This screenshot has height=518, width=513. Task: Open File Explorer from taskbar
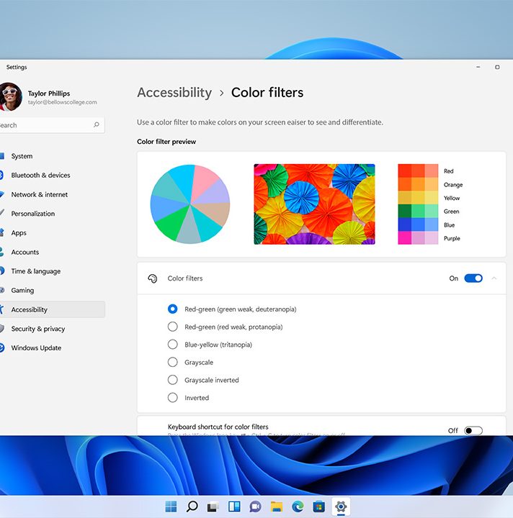click(277, 506)
